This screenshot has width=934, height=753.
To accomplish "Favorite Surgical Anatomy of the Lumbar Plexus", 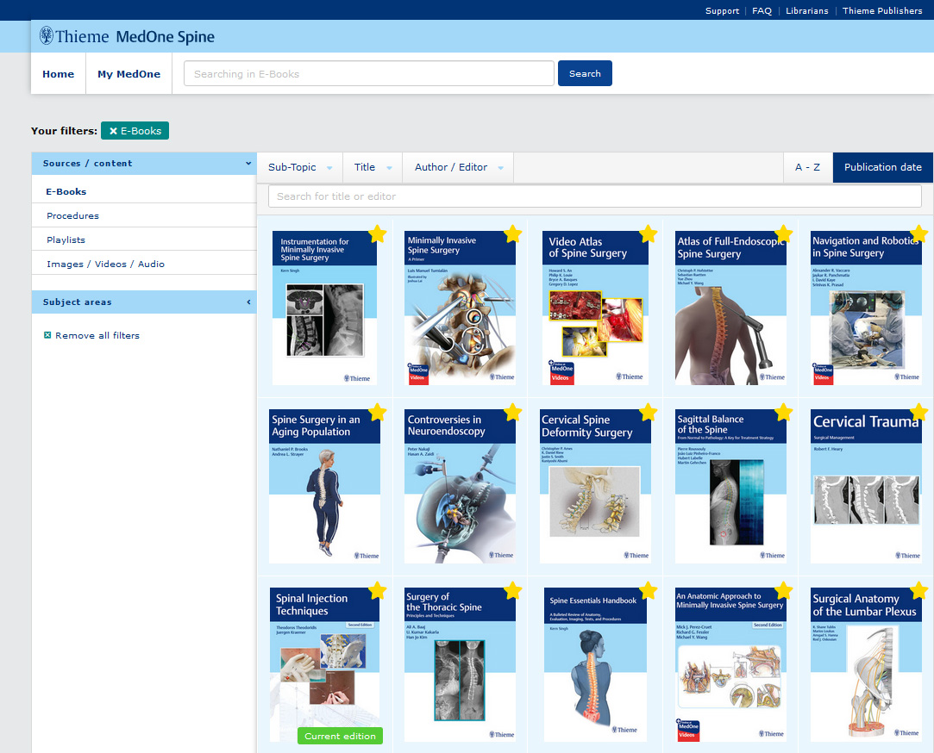I will coord(919,590).
